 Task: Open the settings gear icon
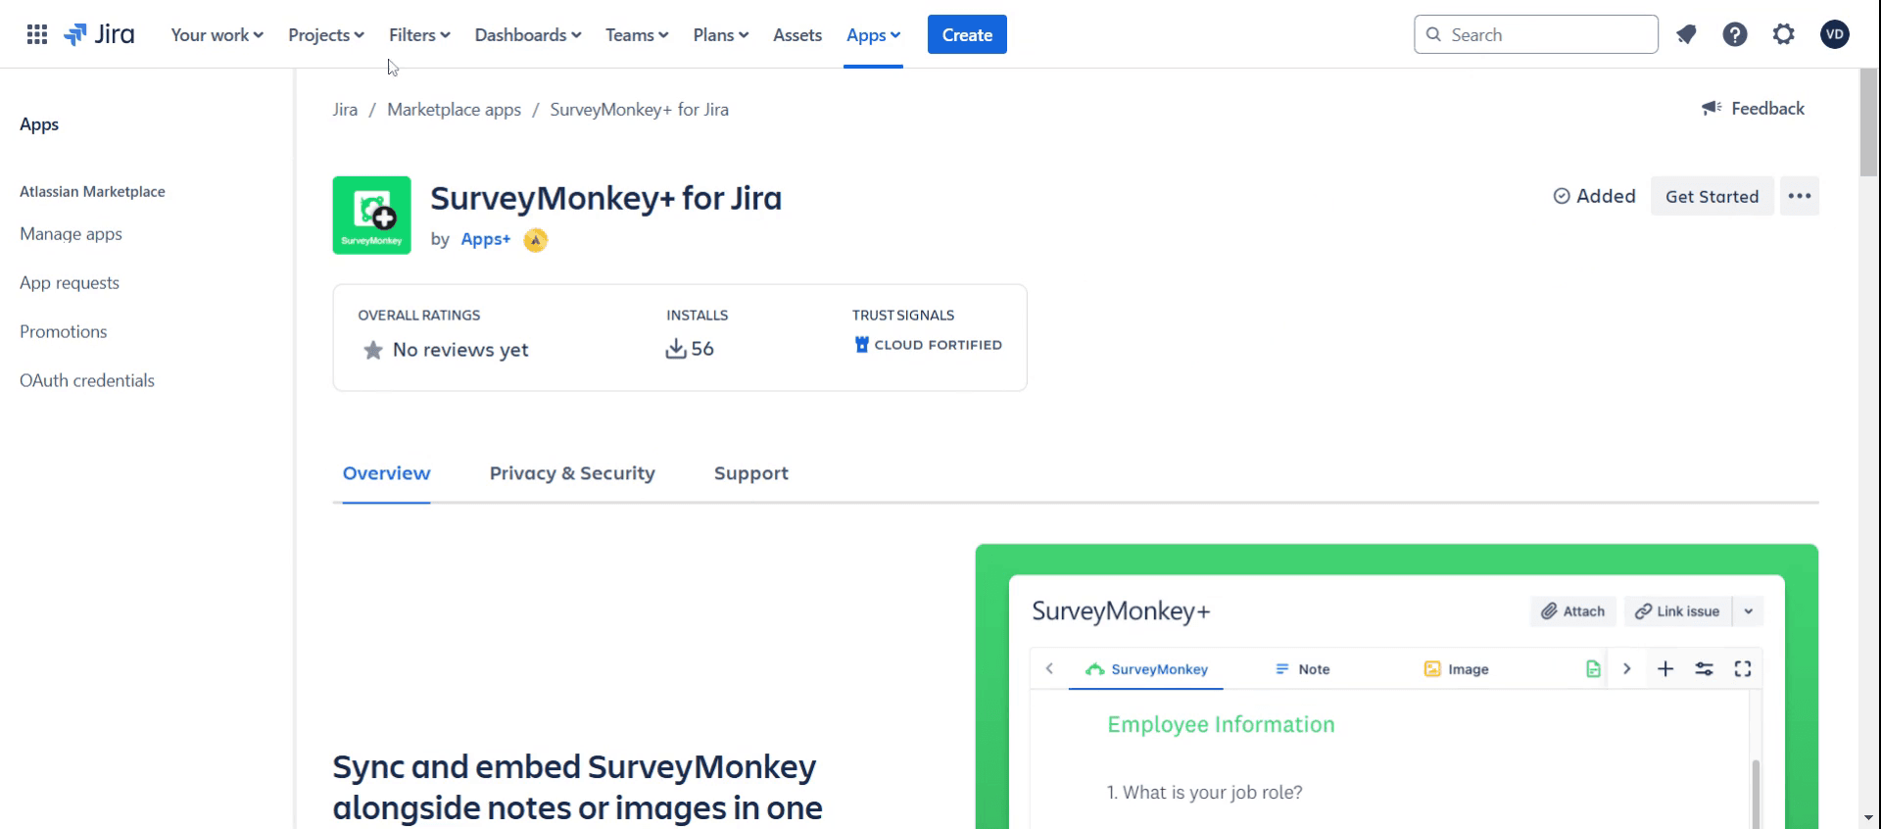click(x=1784, y=34)
